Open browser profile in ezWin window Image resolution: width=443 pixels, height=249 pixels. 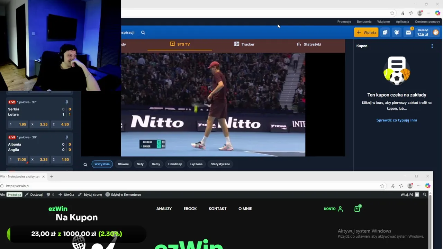click(410, 186)
